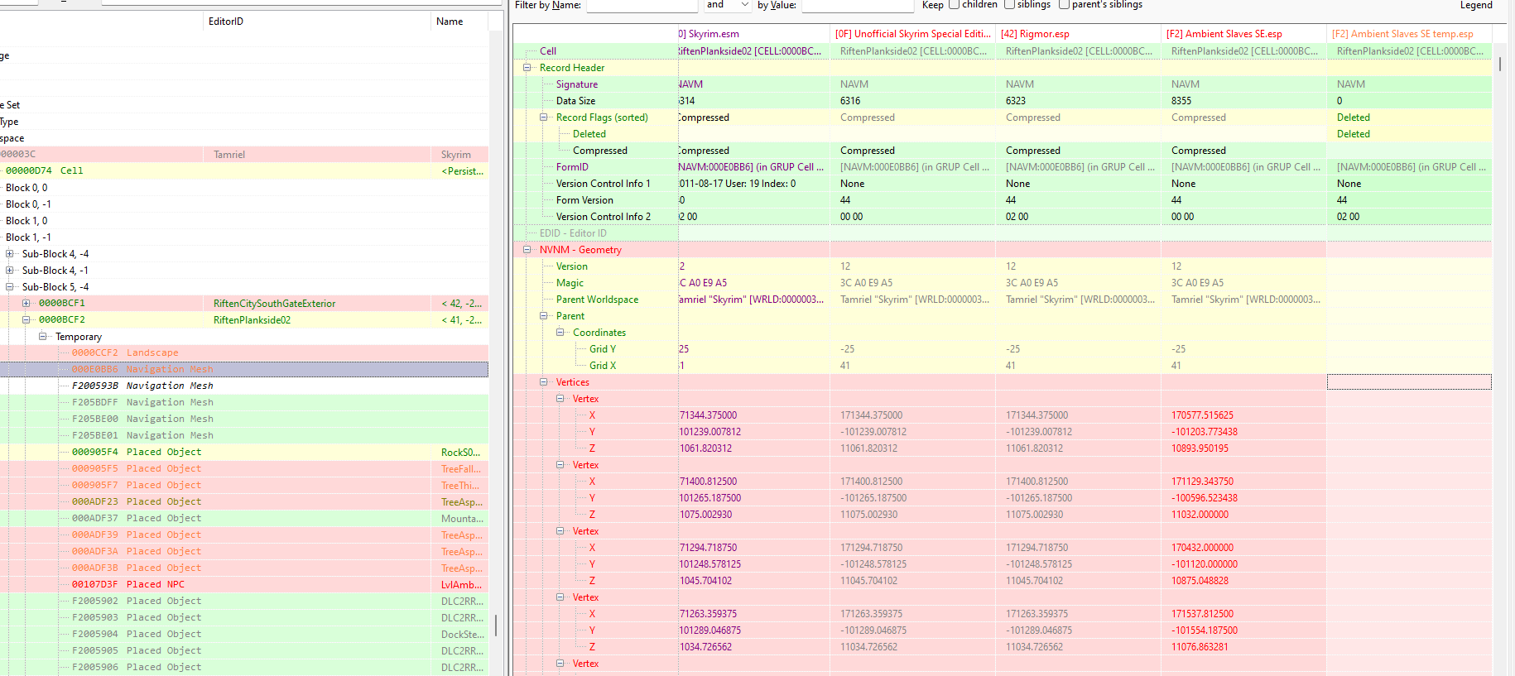This screenshot has width=1515, height=676.
Task: Select the Magic row label
Action: [570, 283]
